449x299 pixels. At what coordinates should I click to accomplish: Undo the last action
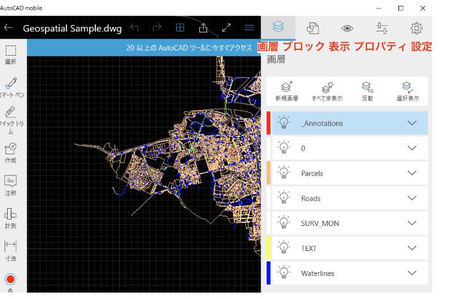click(x=135, y=28)
